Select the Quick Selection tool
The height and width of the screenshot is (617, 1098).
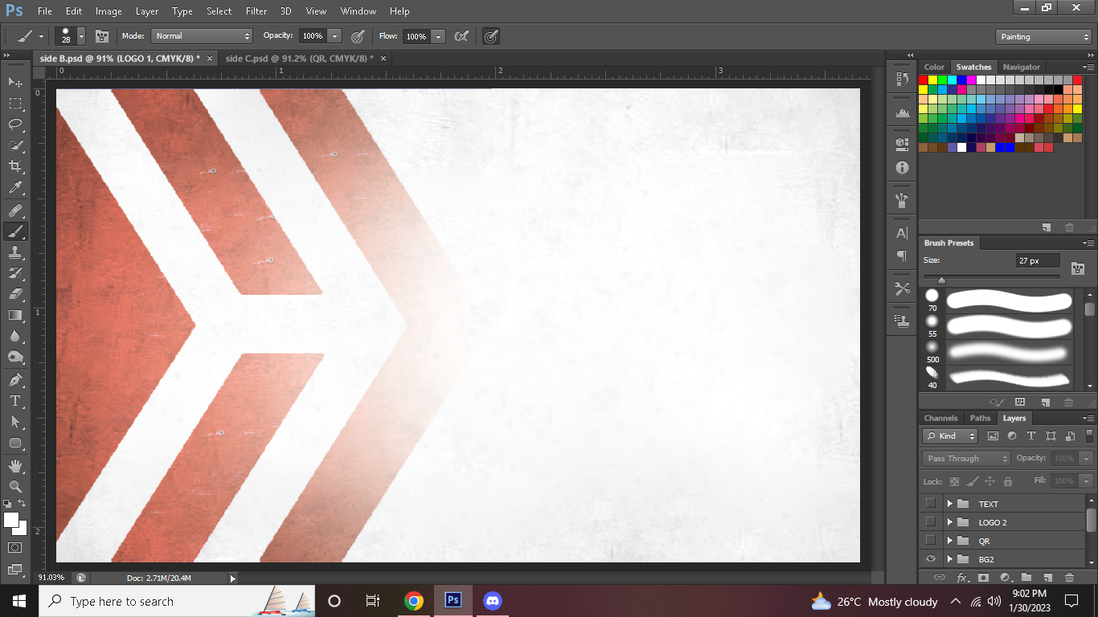(15, 145)
